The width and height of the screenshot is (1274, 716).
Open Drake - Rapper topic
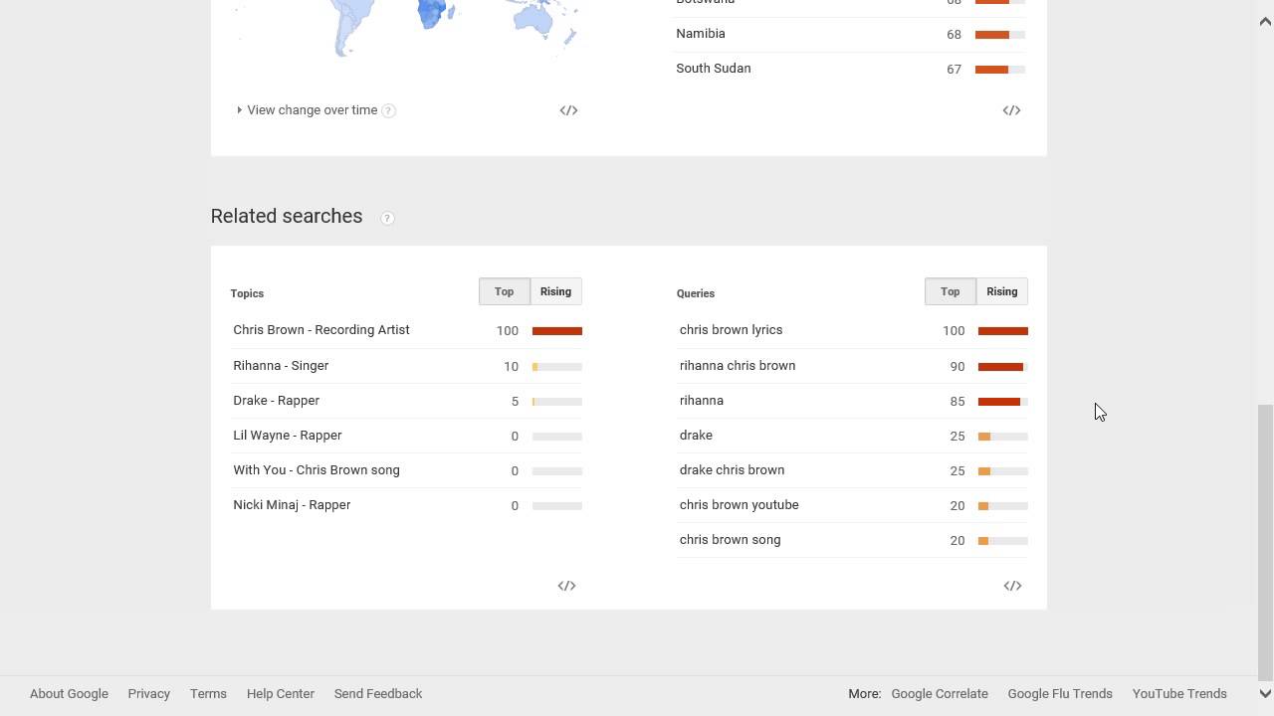pyautogui.click(x=276, y=401)
